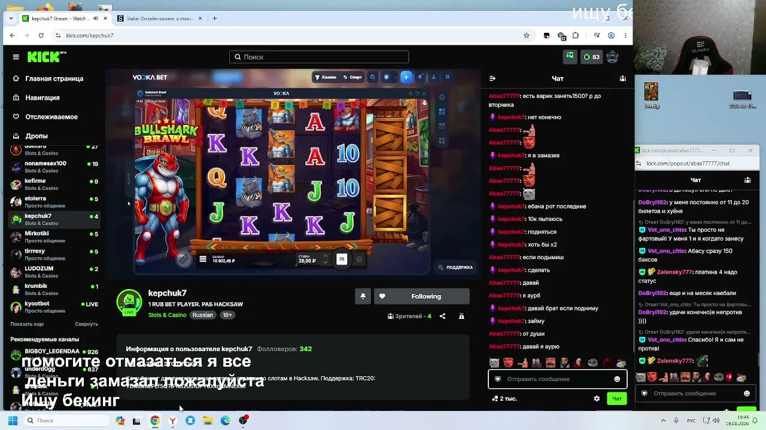Open File Explorer from the taskbar
Screen dimensions: 766x430
tap(208, 420)
